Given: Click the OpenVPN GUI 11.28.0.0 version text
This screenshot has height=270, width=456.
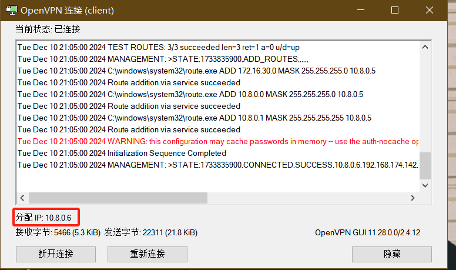Looking at the screenshot, I should pos(368,233).
